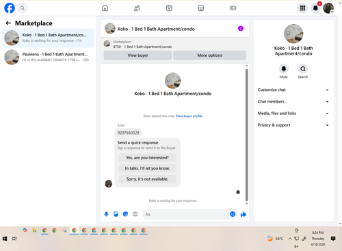This screenshot has height=251, width=342.
Task: Select the Koko conversation in Marketplace list
Action: tap(48, 38)
